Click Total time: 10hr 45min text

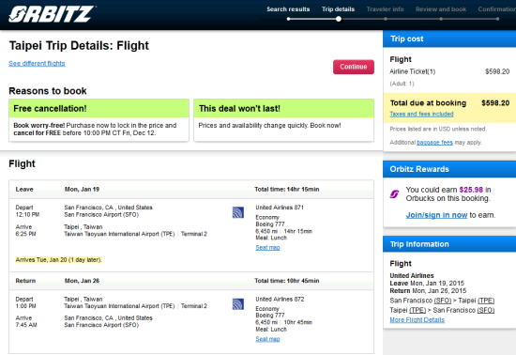[287, 281]
